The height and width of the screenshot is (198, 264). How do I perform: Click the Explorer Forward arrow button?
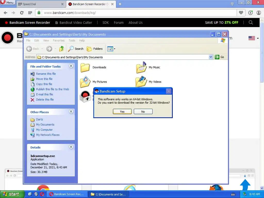pyautogui.click(x=49, y=49)
